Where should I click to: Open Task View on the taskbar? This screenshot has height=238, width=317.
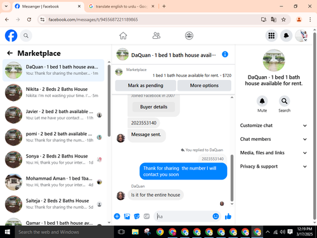pos(121,232)
